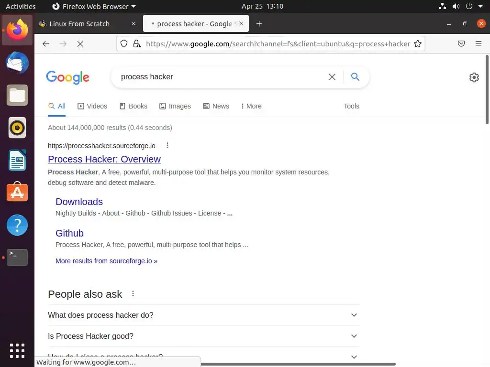Open Google quick settings gear
The width and height of the screenshot is (490, 367).
click(x=474, y=77)
